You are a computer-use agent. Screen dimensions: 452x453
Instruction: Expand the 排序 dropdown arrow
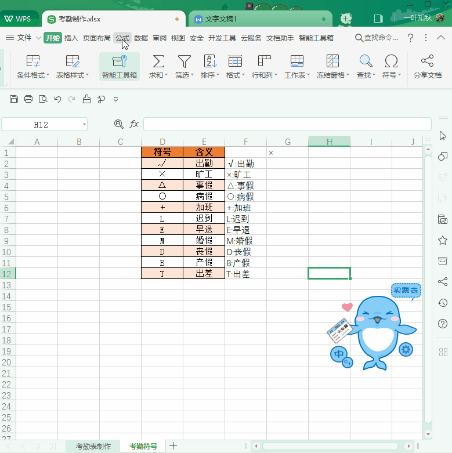pos(218,75)
